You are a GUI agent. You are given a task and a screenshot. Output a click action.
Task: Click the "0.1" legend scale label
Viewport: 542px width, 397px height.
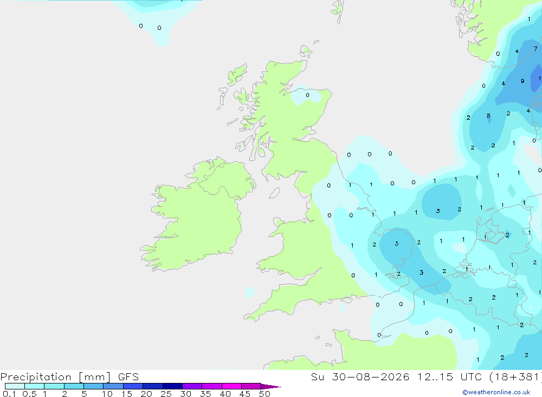click(x=9, y=394)
